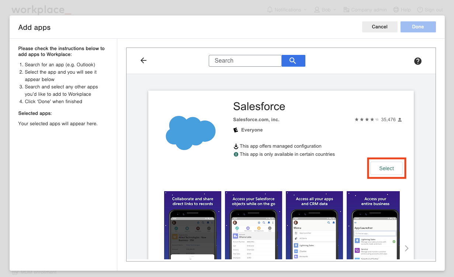
Task: Open 'Access your Salesforce objects' screenshot
Action: click(x=253, y=225)
